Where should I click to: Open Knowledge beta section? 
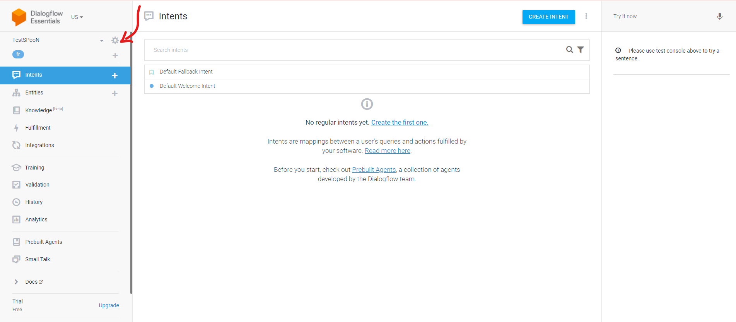tap(44, 110)
